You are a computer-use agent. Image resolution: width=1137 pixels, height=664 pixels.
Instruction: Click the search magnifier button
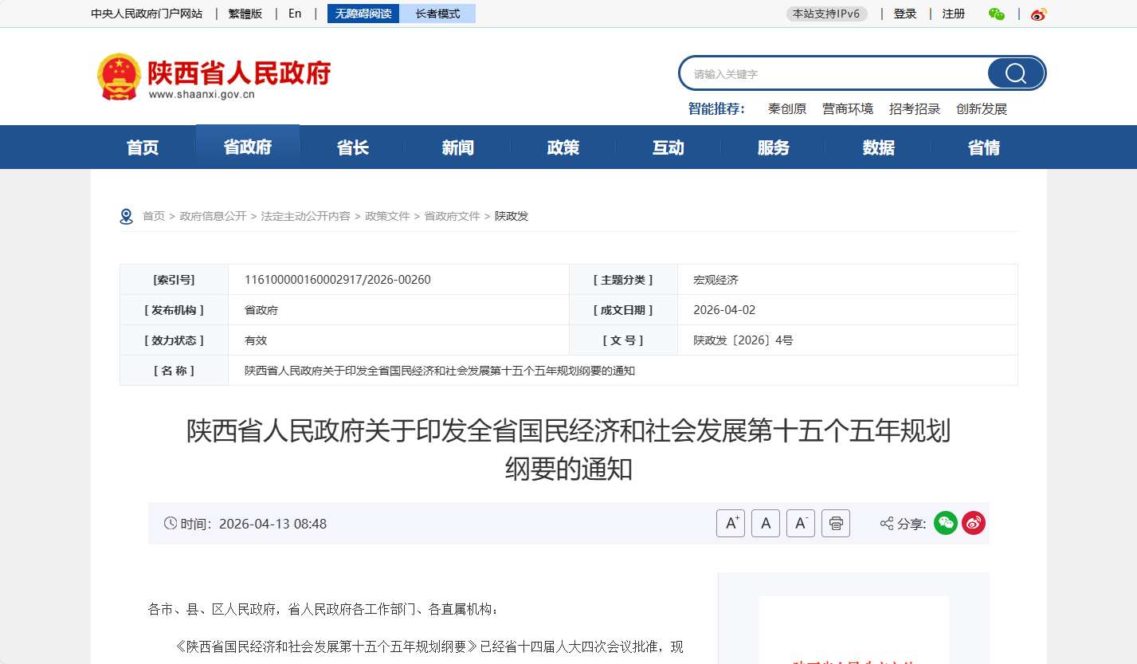coord(1015,73)
